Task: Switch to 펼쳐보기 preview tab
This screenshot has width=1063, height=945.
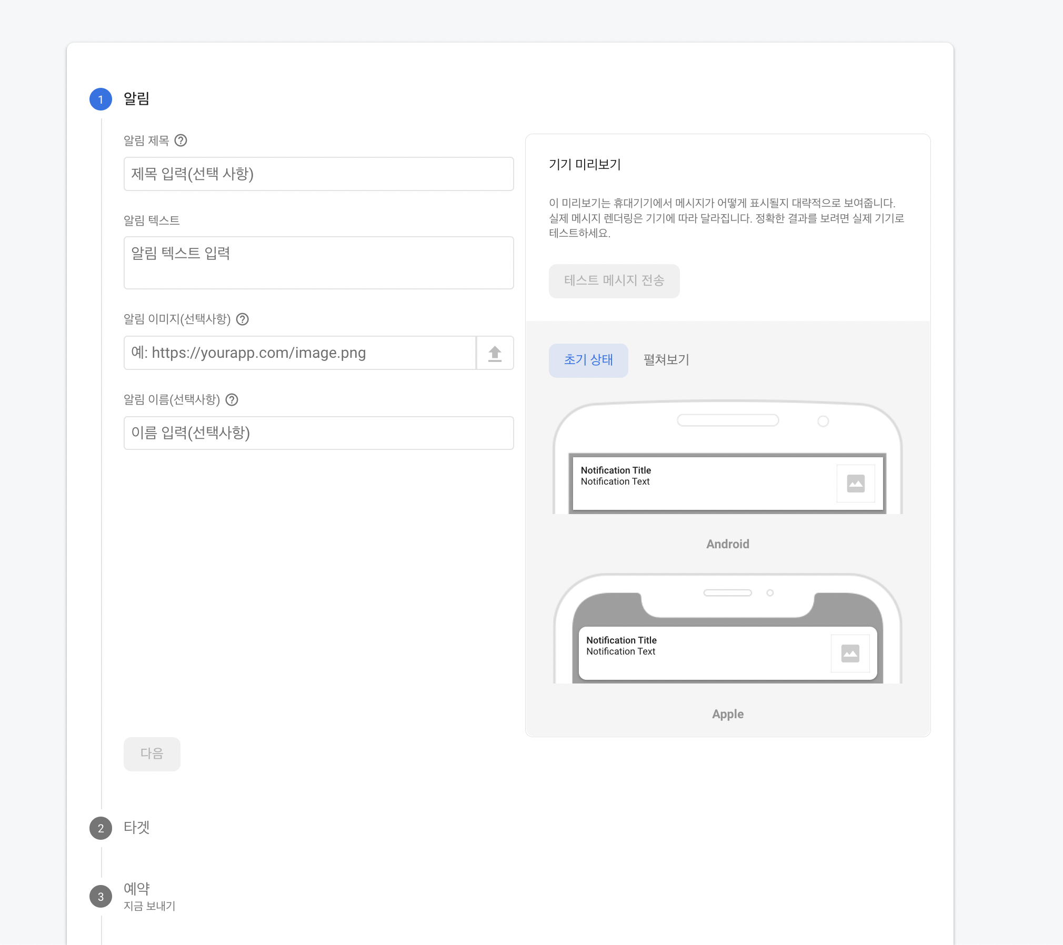Action: pos(666,360)
